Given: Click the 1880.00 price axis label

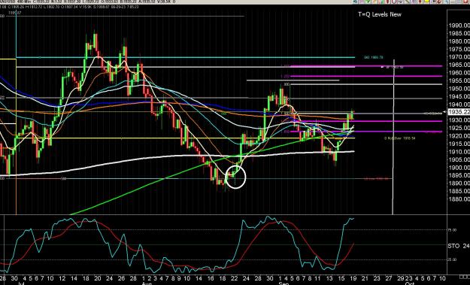Looking at the screenshot, I should tap(459, 199).
